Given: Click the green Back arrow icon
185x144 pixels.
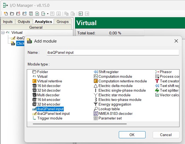Looking at the screenshot, I should coord(81,14).
